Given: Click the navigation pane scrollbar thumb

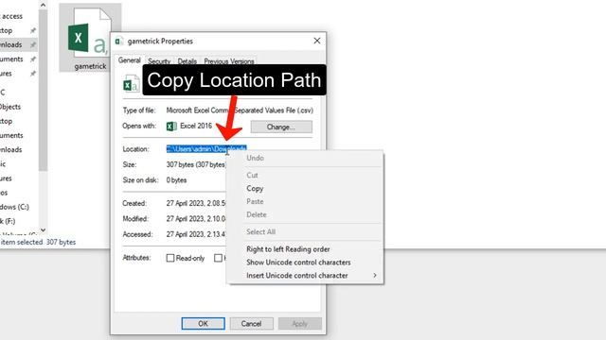Looking at the screenshot, I should tap(43, 90).
